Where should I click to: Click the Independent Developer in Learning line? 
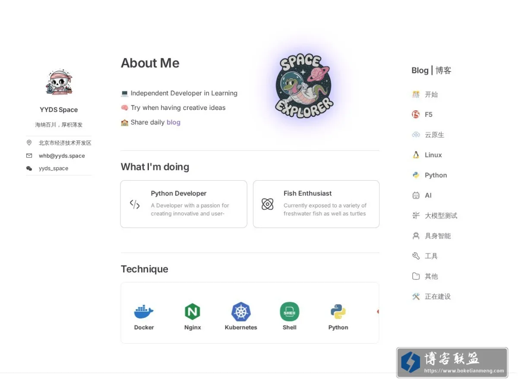click(x=179, y=93)
